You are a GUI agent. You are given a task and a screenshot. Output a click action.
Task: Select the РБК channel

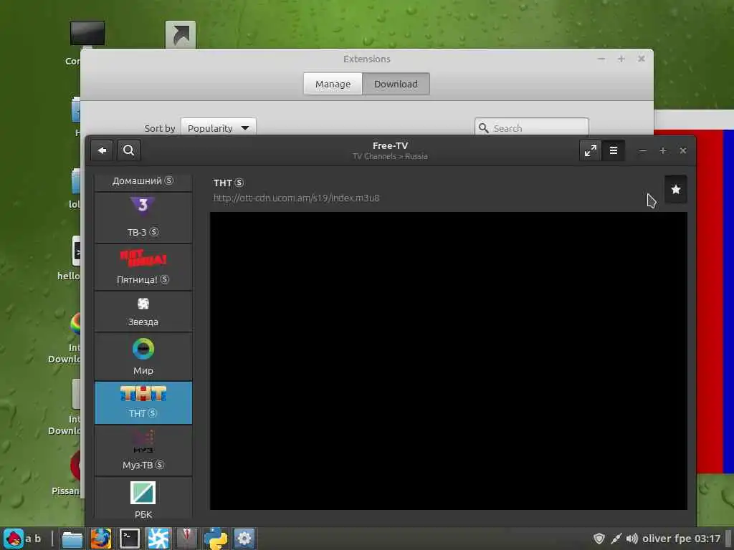coord(143,498)
